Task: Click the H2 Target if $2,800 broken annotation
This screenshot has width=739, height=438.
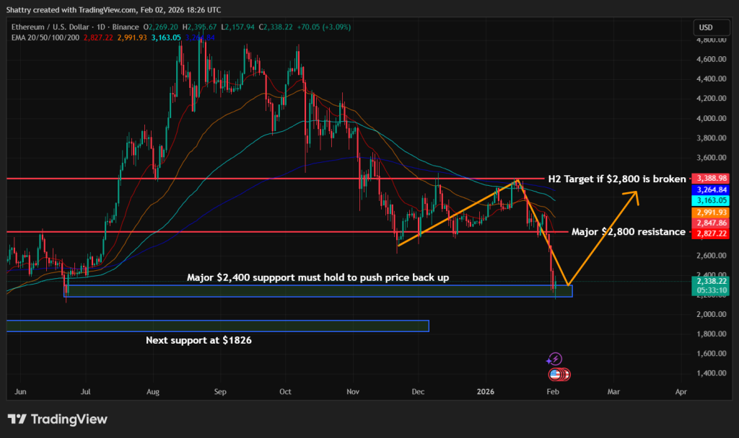Action: coord(617,179)
